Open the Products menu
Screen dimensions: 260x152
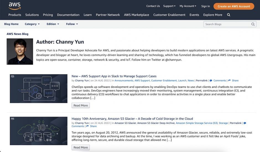pos(15,15)
